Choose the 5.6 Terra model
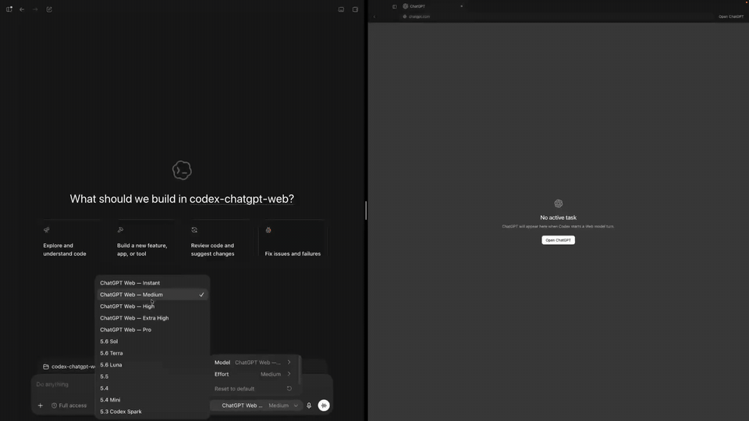749x421 pixels. tap(152, 353)
